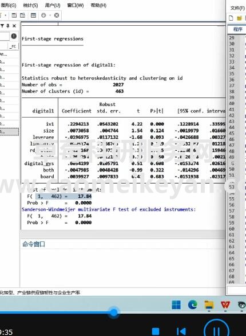Screen dimensions: 246x336
Task: Click the status bar file path text
Action: (x=40, y=292)
